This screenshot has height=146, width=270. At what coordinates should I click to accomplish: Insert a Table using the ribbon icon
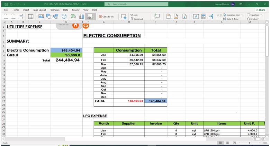(31, 17)
